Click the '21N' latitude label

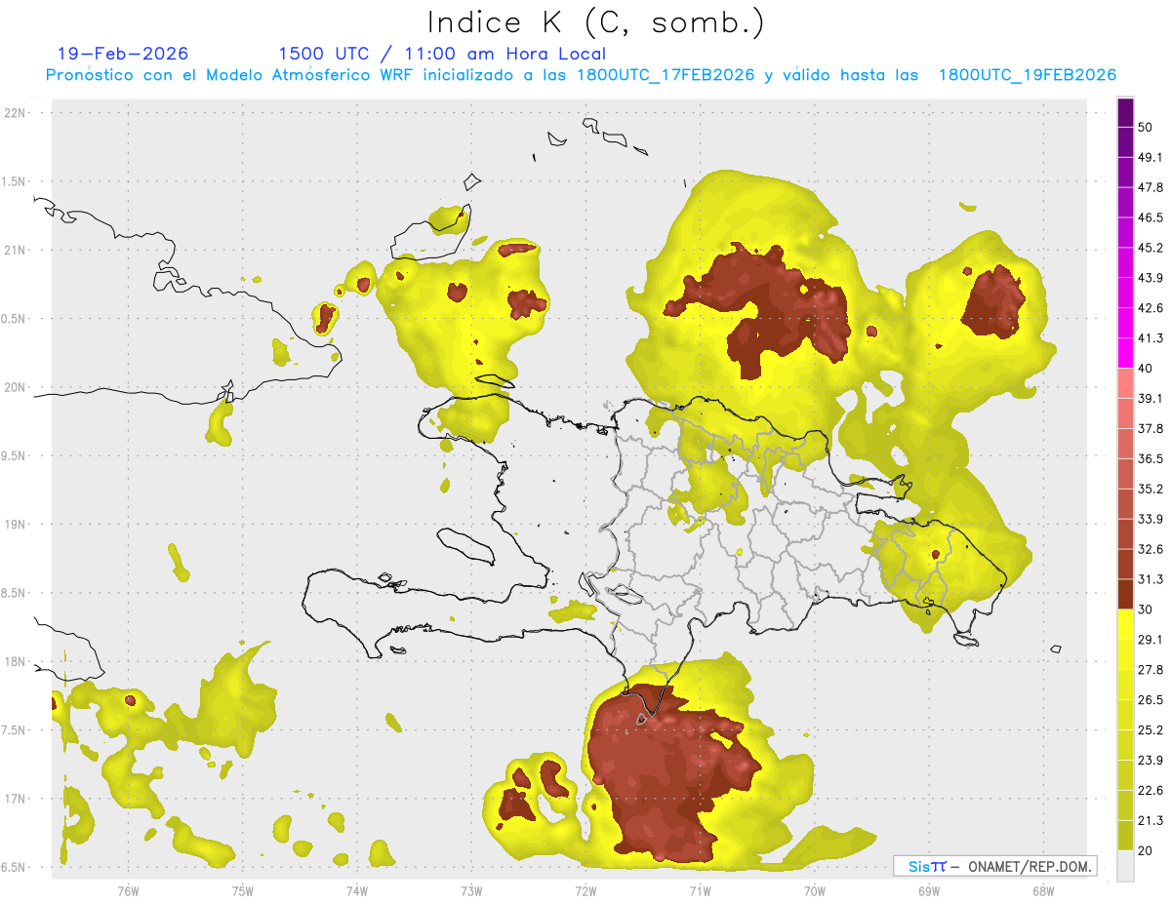(x=16, y=250)
